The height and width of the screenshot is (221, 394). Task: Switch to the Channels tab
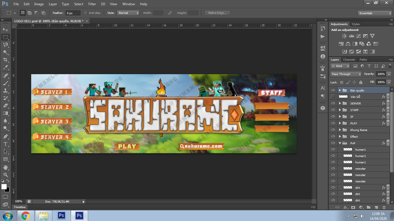[x=349, y=60]
